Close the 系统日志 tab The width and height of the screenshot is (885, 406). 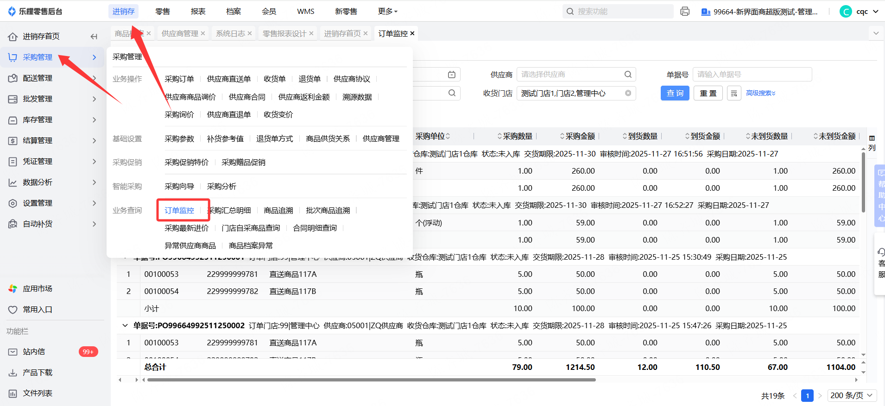250,34
